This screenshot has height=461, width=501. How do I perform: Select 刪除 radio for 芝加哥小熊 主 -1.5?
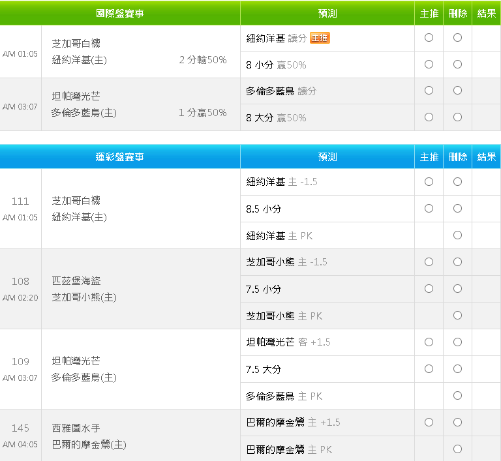coord(457,262)
